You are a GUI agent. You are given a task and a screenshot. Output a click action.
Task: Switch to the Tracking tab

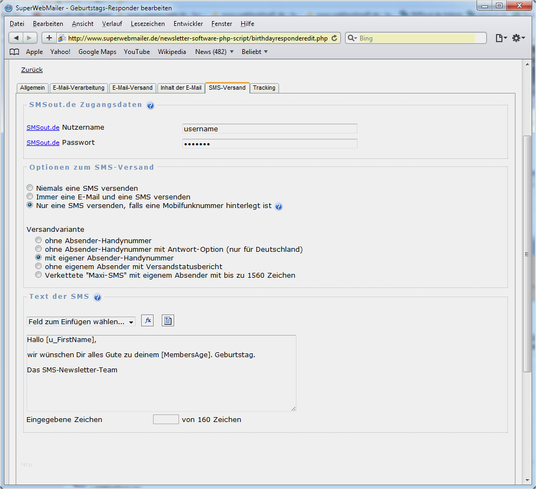click(264, 88)
